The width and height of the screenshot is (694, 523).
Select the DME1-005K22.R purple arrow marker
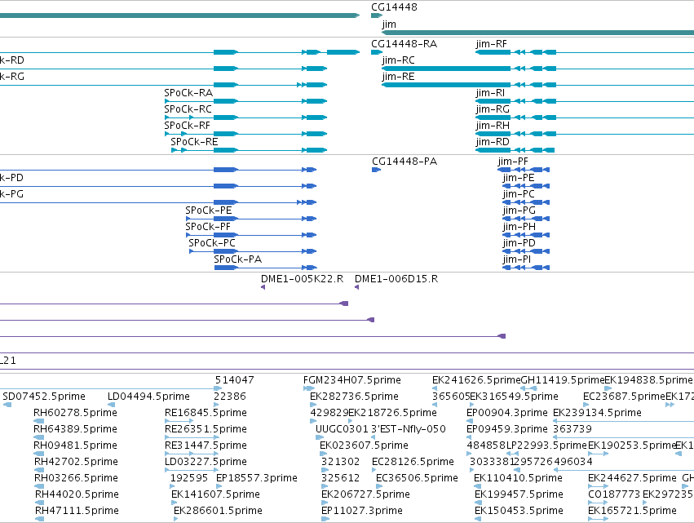[x=263, y=288]
